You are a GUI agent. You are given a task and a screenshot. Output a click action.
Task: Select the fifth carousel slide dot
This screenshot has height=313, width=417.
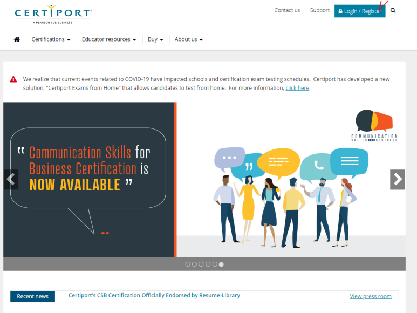click(215, 264)
